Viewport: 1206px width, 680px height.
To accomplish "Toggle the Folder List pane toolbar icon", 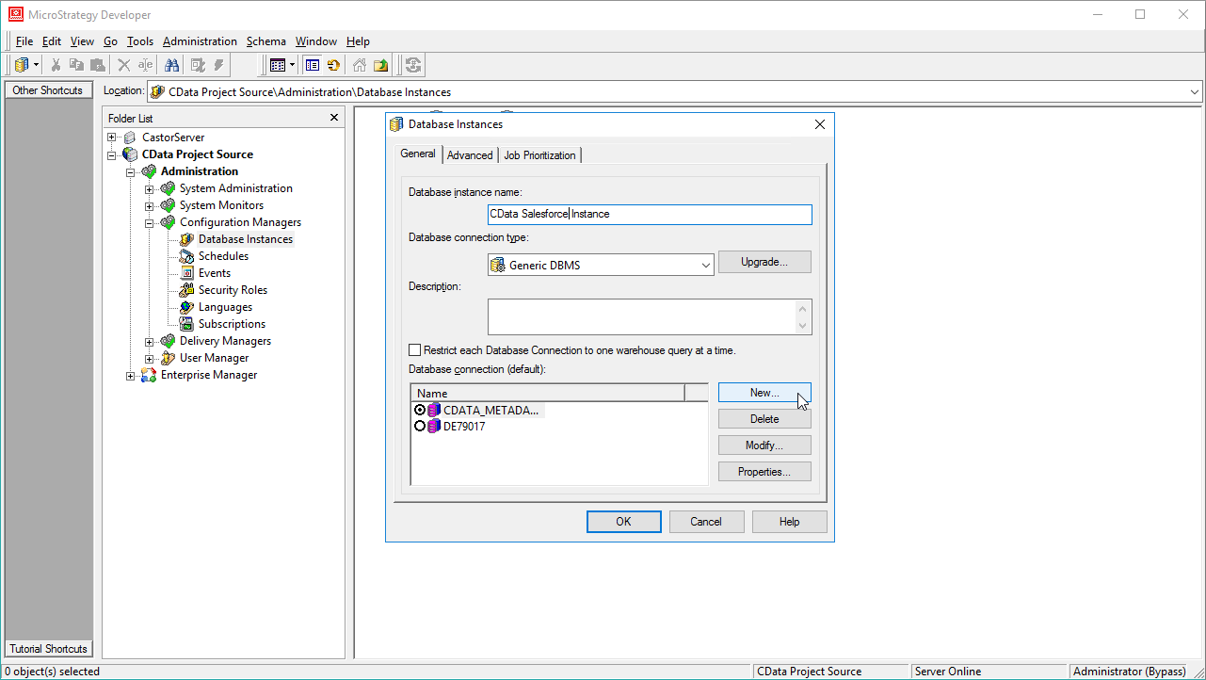I will pos(312,65).
